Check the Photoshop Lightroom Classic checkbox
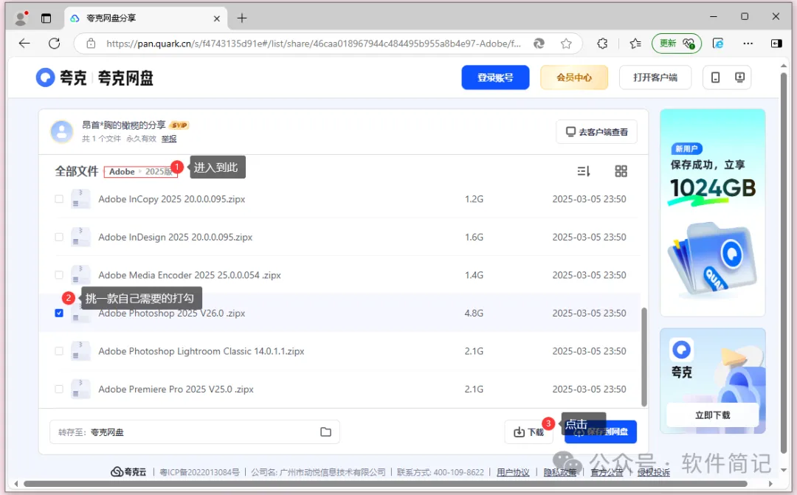The width and height of the screenshot is (797, 495). [59, 351]
